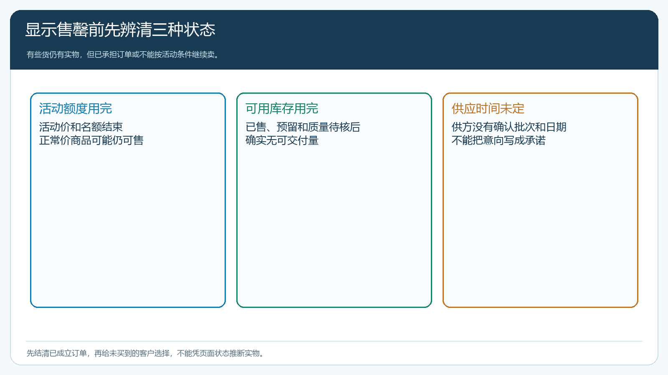Select the text 确实无可交付量
This screenshot has width=668, height=375.
pos(282,140)
